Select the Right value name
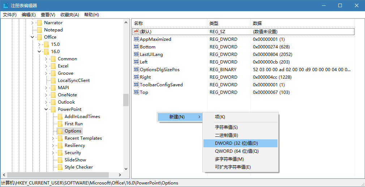 point(145,77)
